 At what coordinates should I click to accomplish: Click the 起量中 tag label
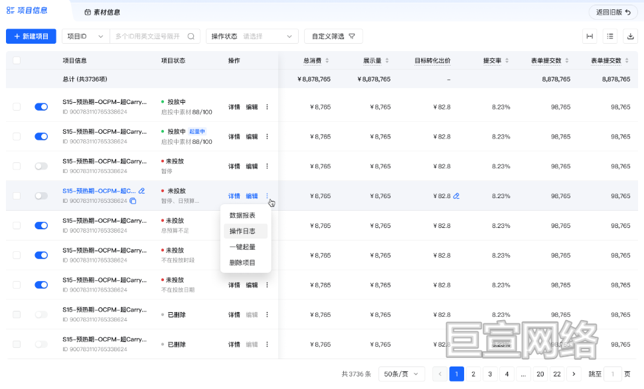(197, 132)
